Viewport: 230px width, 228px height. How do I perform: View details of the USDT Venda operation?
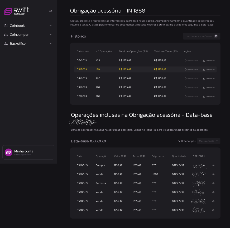(x=213, y=174)
